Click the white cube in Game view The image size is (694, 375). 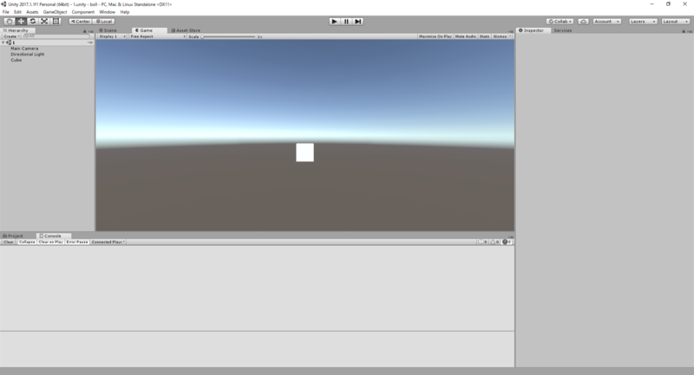tap(305, 152)
